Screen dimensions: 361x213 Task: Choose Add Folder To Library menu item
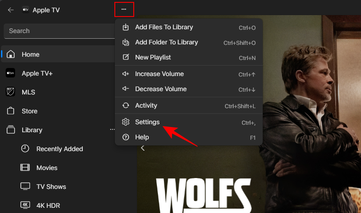click(x=189, y=43)
